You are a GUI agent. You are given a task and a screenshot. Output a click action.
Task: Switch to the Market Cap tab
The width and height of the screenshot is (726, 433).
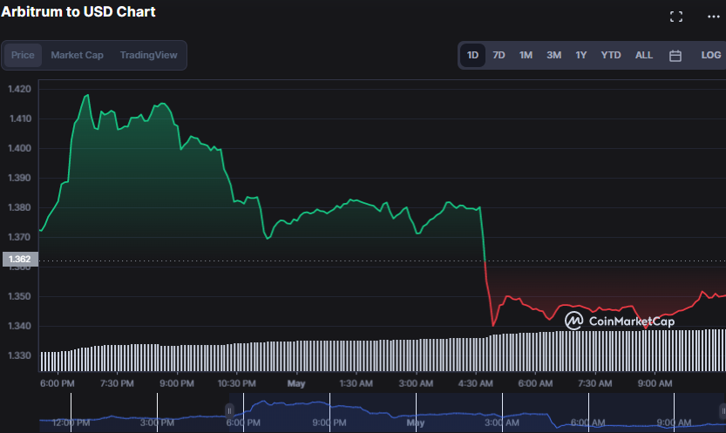[x=77, y=55]
